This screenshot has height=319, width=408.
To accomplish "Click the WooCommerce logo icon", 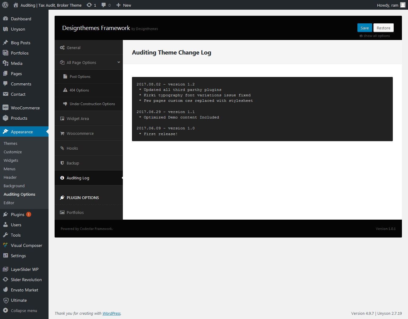I will click(x=5, y=108).
